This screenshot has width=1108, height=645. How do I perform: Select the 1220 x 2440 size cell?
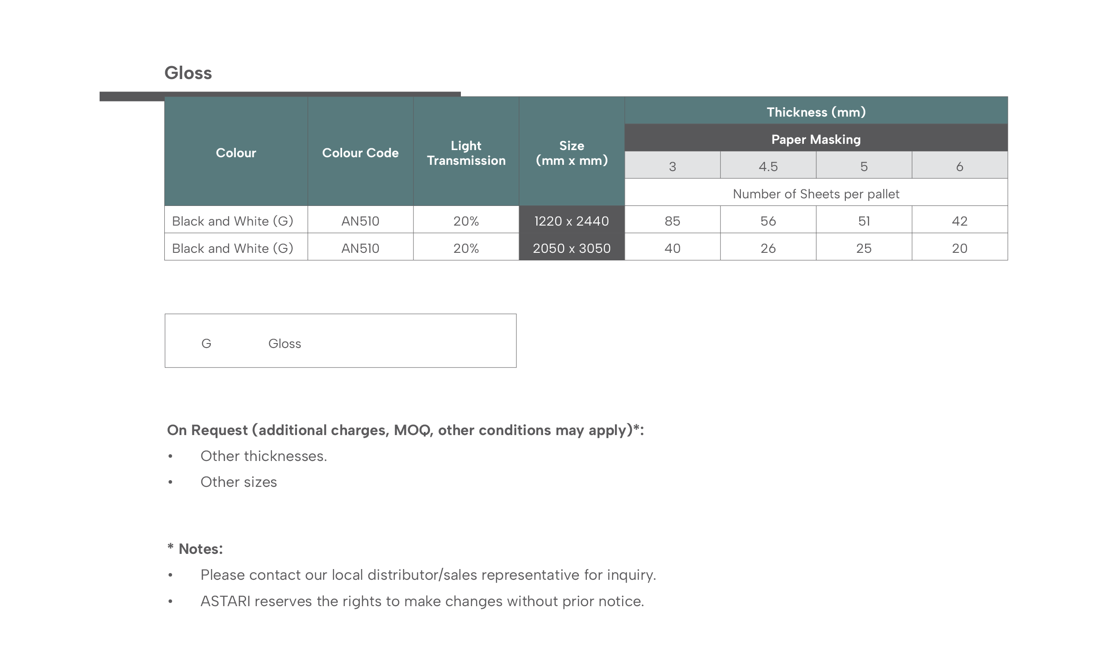click(572, 220)
